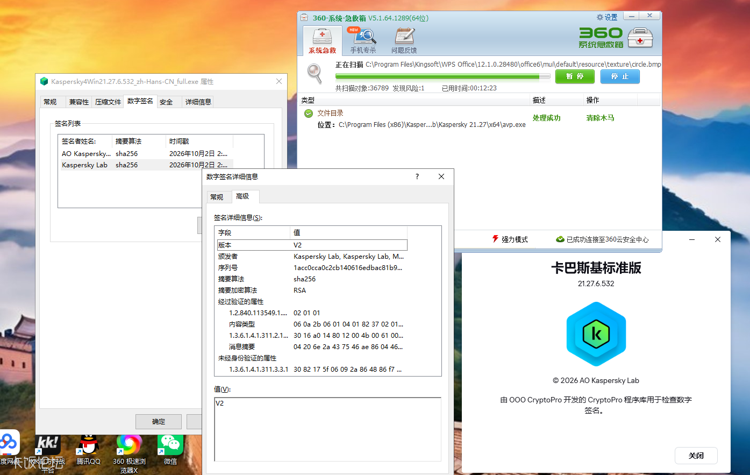Click the 摘要算法 column header in signature list
Viewport: 750px width, 475px height.
tap(139, 141)
